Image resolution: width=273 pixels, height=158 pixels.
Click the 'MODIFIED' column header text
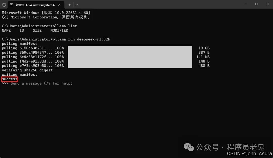click(x=59, y=31)
